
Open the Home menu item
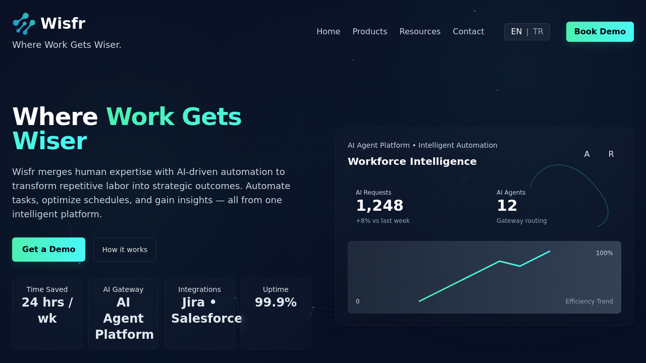click(328, 32)
